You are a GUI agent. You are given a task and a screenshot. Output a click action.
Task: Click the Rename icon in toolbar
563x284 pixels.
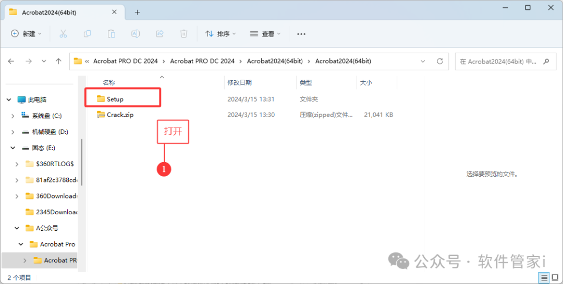pyautogui.click(x=136, y=34)
